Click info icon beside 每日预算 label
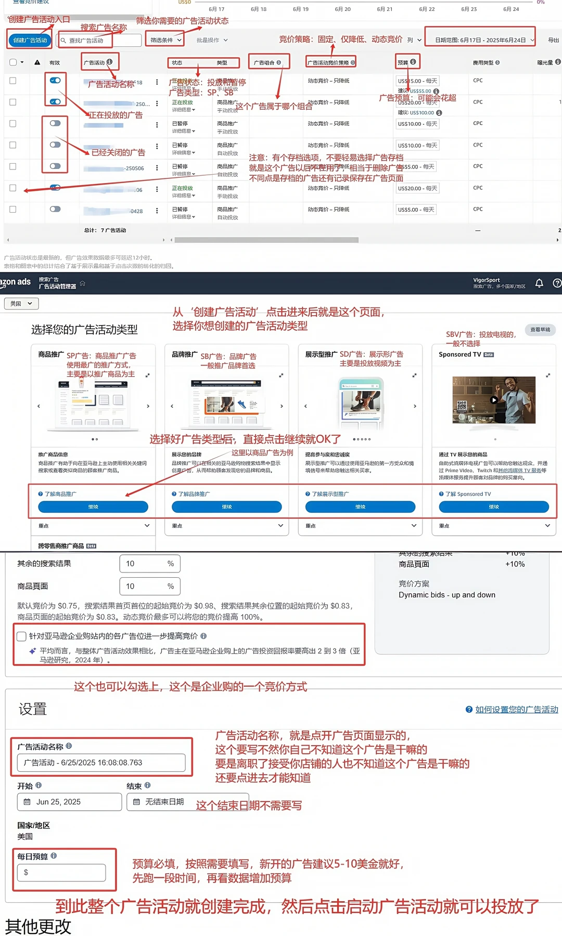Screen dimensions: 562x936 [x=54, y=855]
